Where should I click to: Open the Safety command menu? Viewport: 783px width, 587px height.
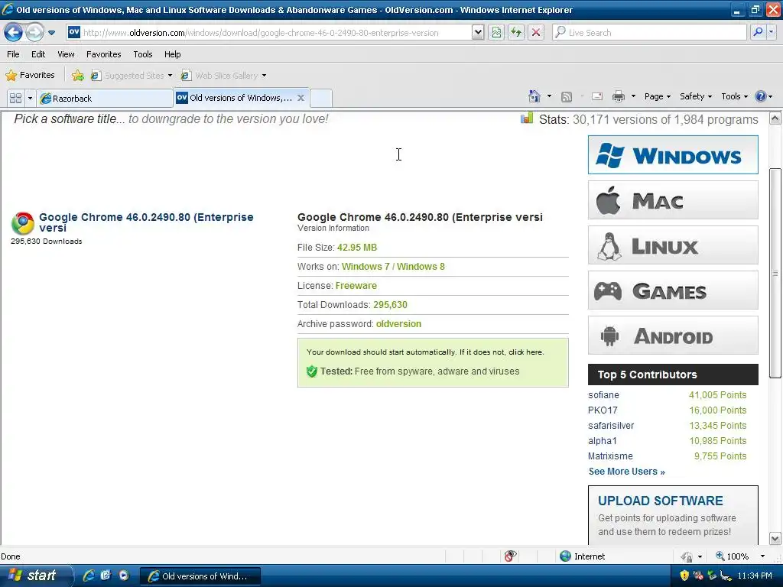(x=695, y=96)
